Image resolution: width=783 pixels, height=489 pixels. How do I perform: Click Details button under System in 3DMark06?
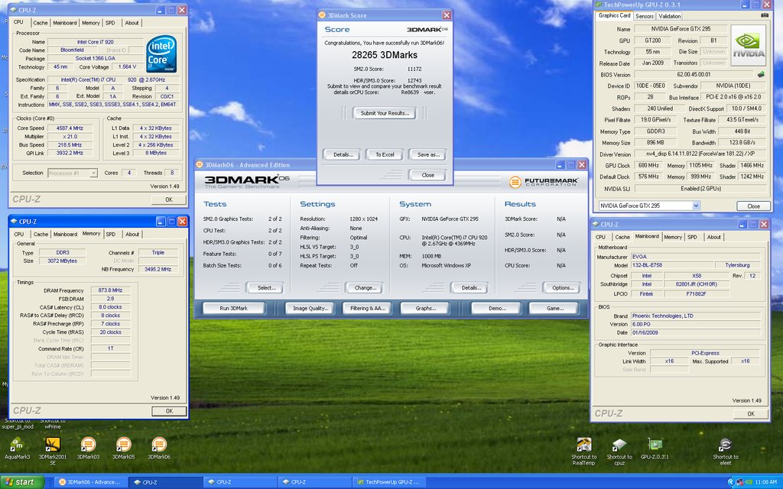pos(471,288)
